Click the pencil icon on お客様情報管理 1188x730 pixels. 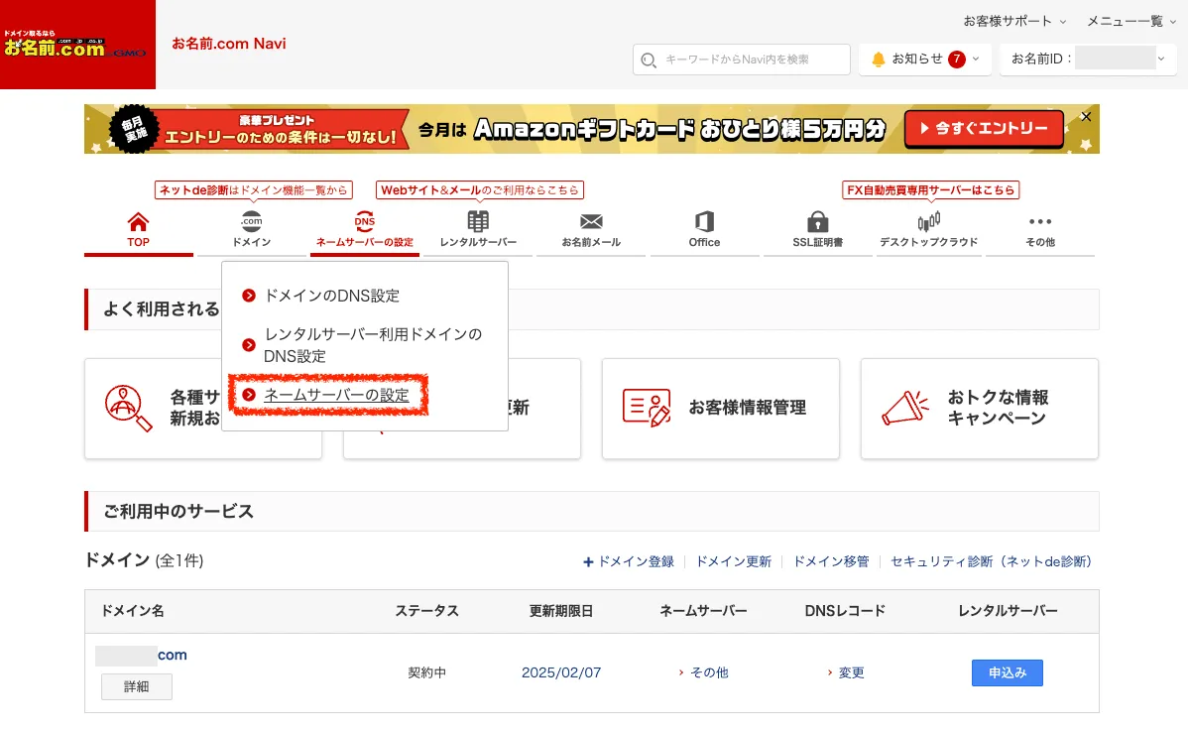pyautogui.click(x=646, y=408)
